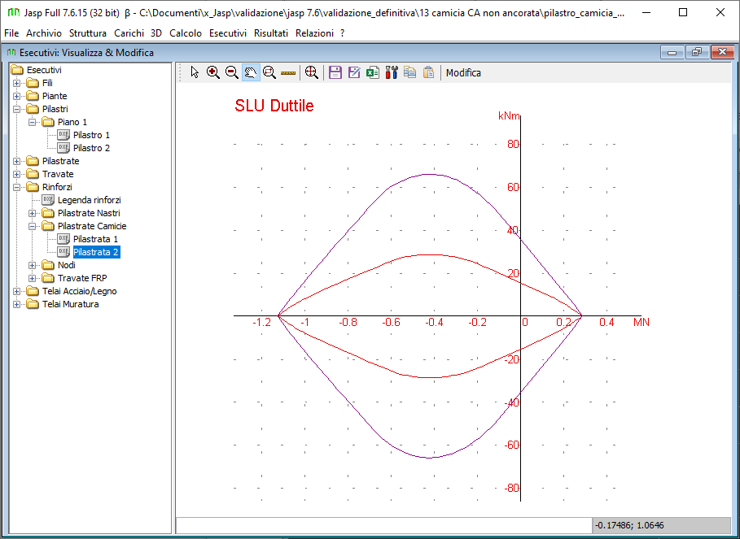The width and height of the screenshot is (740, 539).
Task: Click the MN axis unit label
Action: click(641, 323)
